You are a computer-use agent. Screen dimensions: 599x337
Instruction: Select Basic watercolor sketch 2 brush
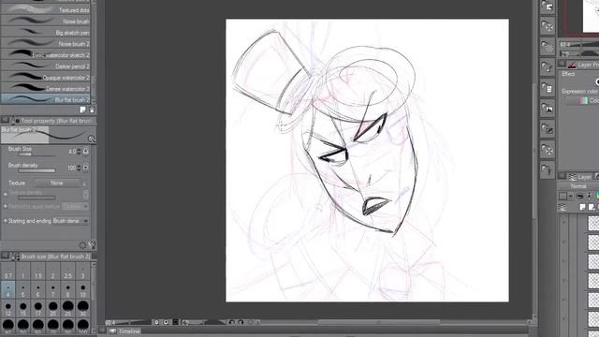(46, 55)
